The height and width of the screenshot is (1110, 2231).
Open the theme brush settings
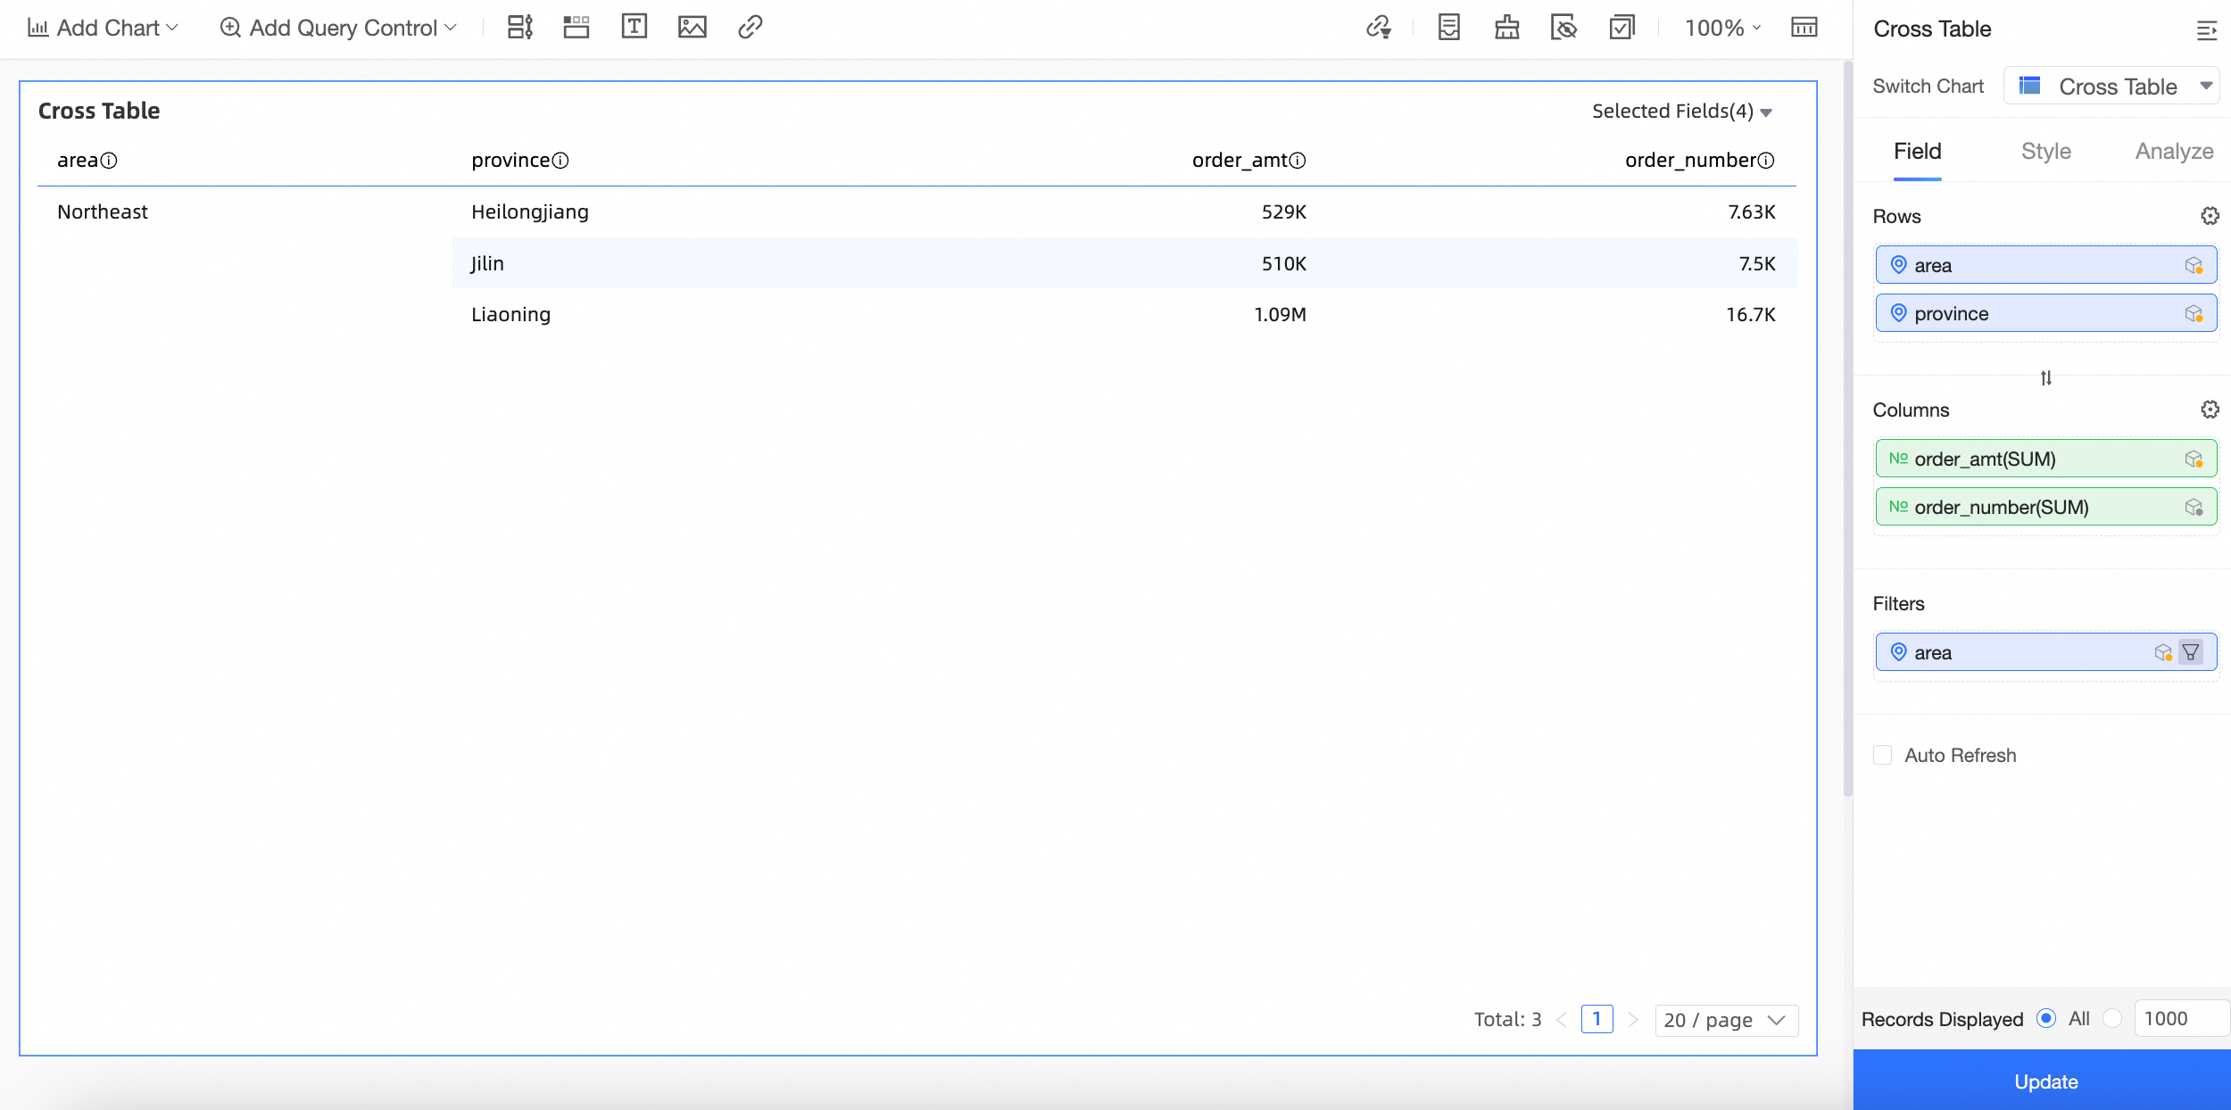[x=1506, y=28]
